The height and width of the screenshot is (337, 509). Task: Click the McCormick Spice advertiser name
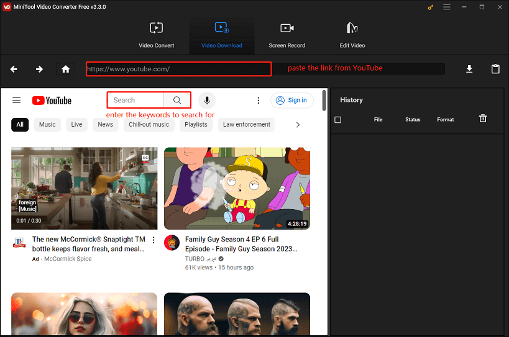(x=68, y=259)
